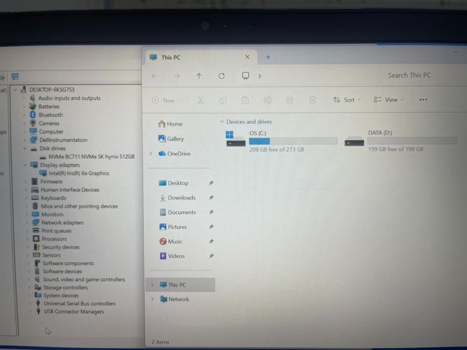Open the View dropdown
The height and width of the screenshot is (350, 467).
389,100
